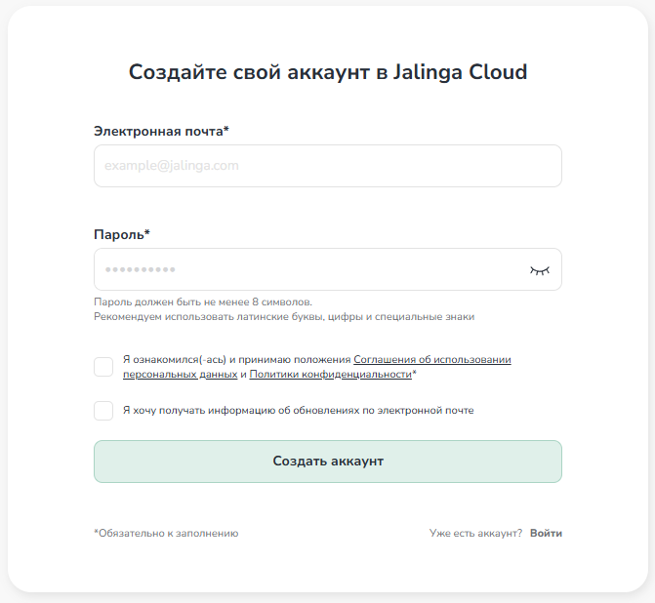Click the Я хочу получать информацию label
Screen dimensions: 655x603
coord(298,411)
